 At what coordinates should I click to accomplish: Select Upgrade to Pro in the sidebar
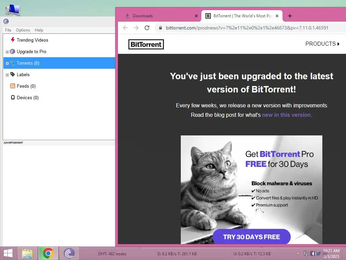click(x=31, y=51)
